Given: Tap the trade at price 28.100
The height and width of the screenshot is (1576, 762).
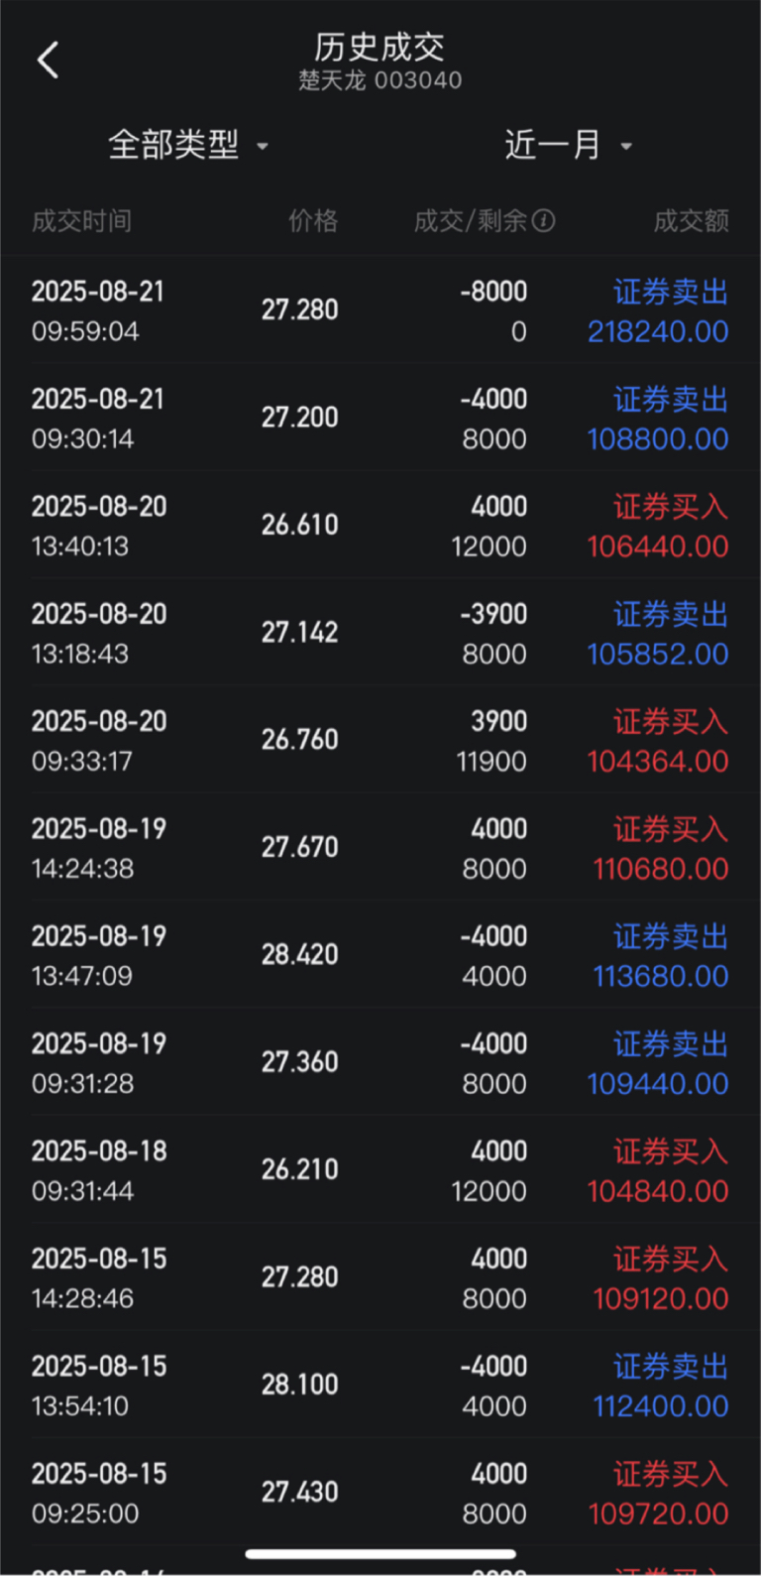Looking at the screenshot, I should [381, 1385].
